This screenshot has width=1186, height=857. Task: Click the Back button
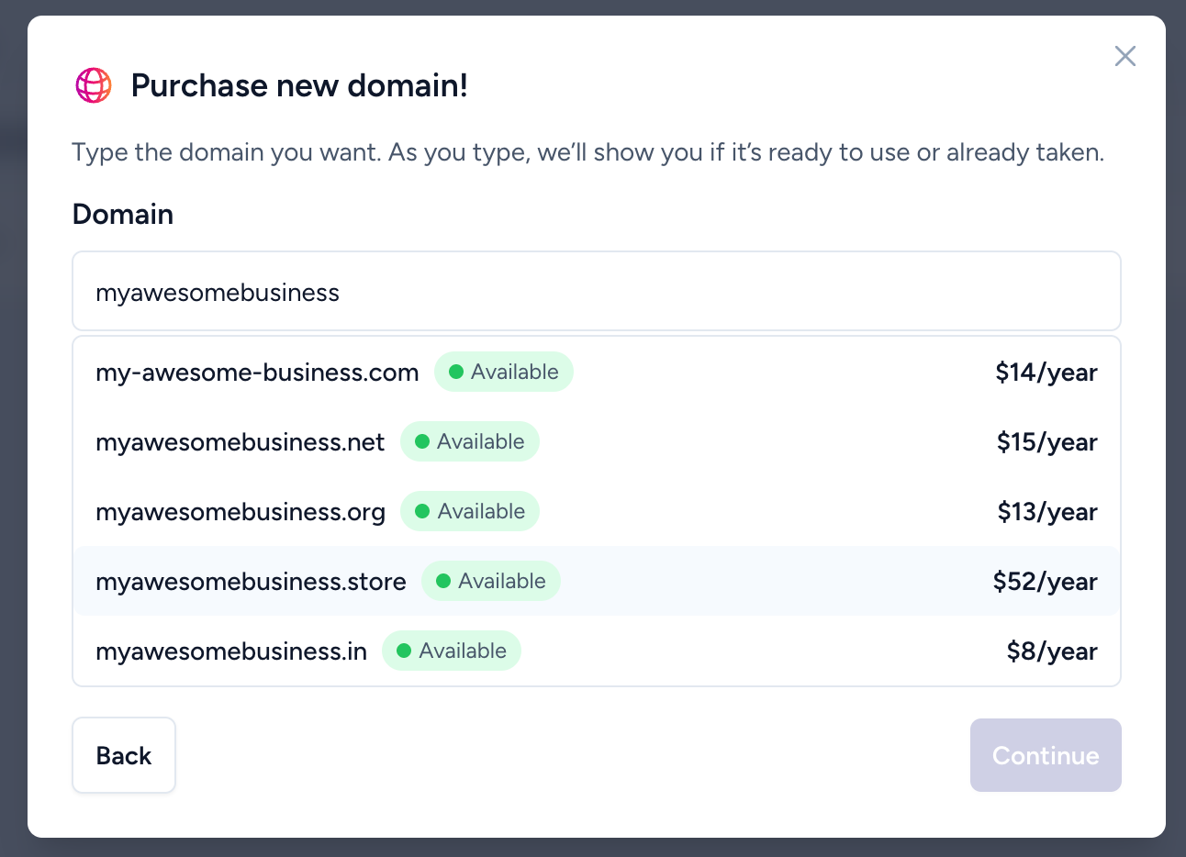pyautogui.click(x=124, y=755)
